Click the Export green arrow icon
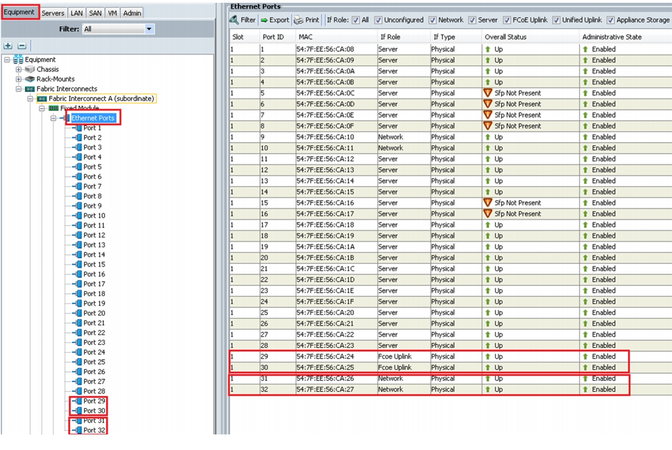 click(x=264, y=20)
